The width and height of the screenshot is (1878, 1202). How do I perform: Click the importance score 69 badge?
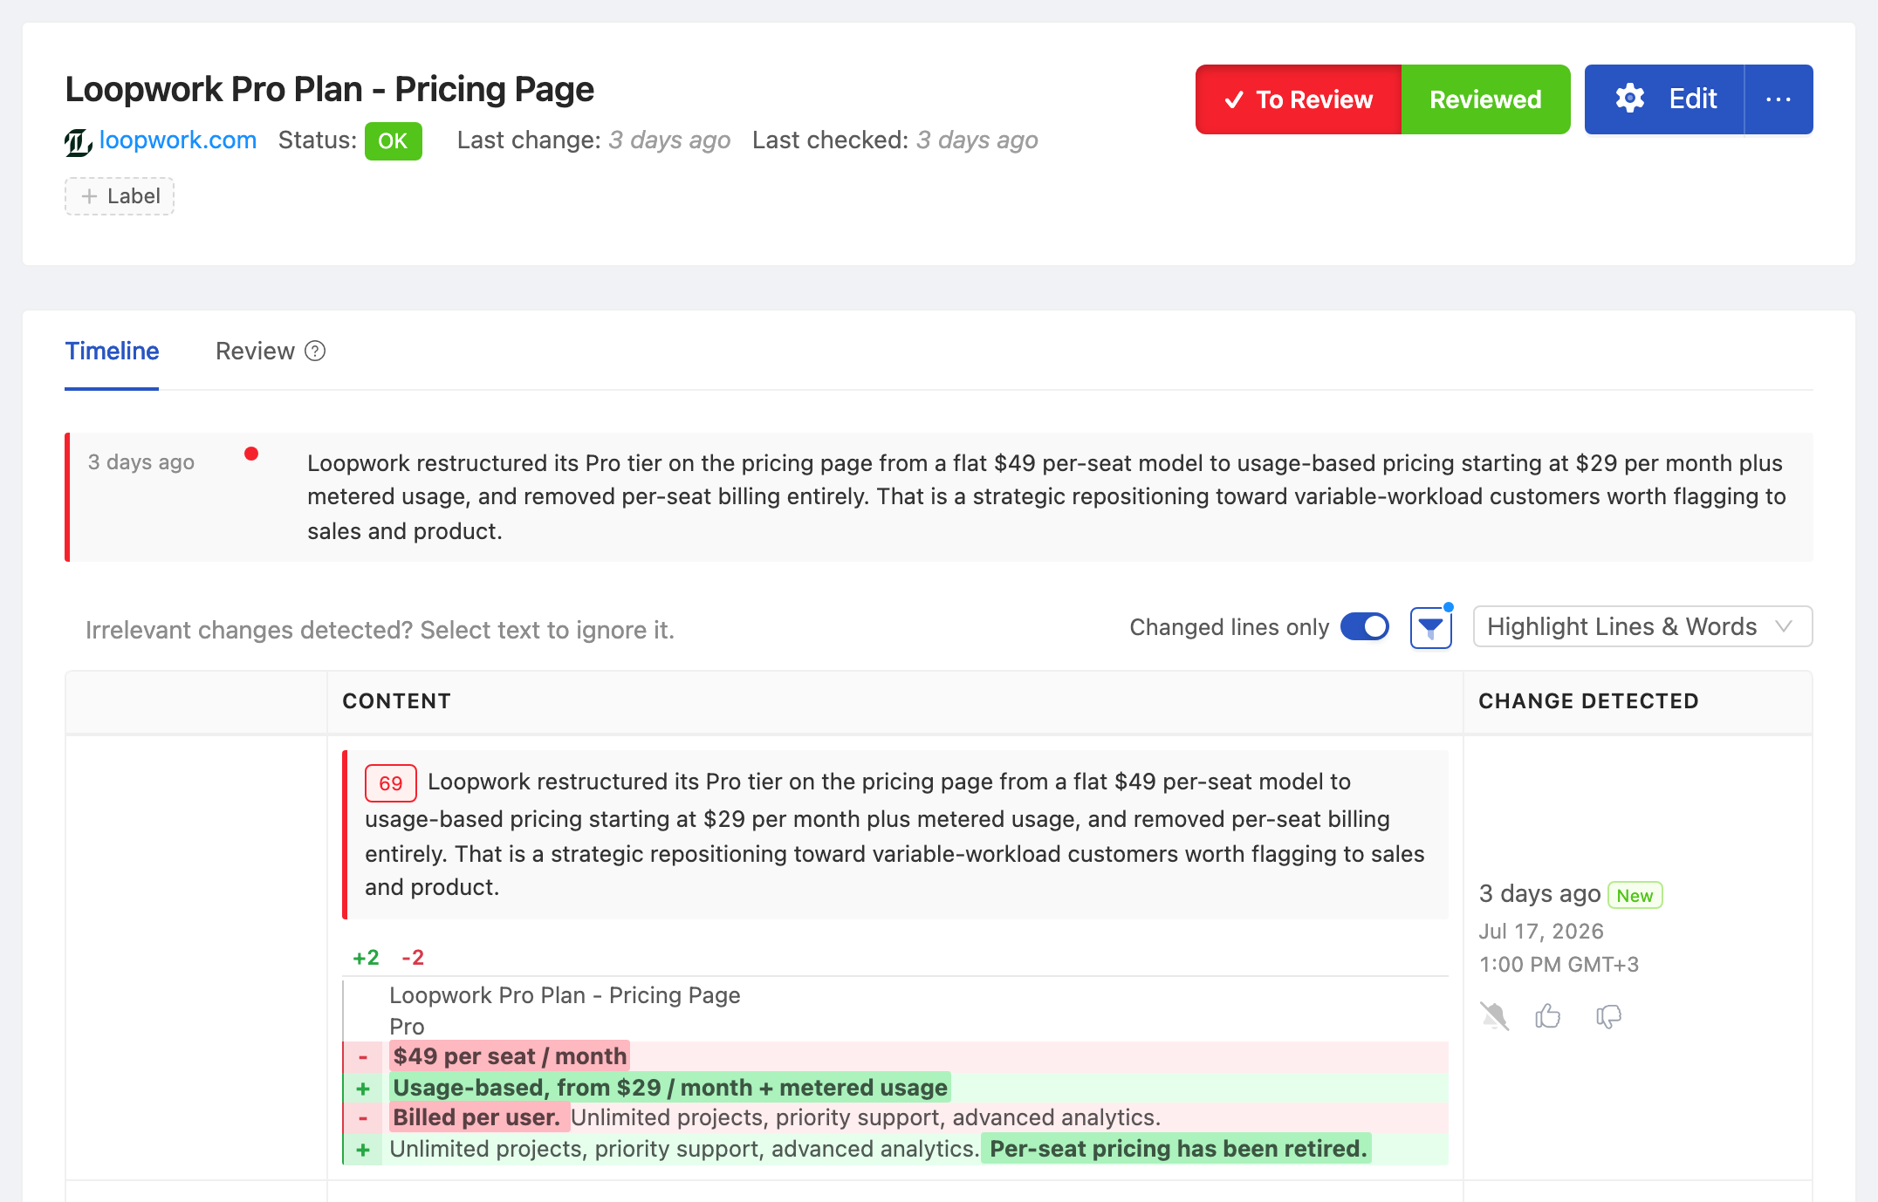[x=390, y=783]
